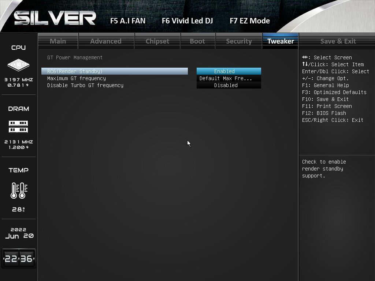Screen dimensions: 375x281
Task: Switch to F7 EZ Mode
Action: 250,21
